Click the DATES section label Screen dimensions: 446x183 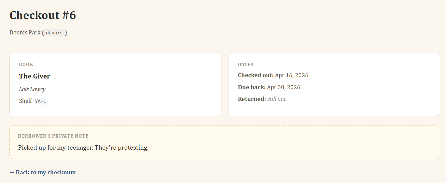245,64
